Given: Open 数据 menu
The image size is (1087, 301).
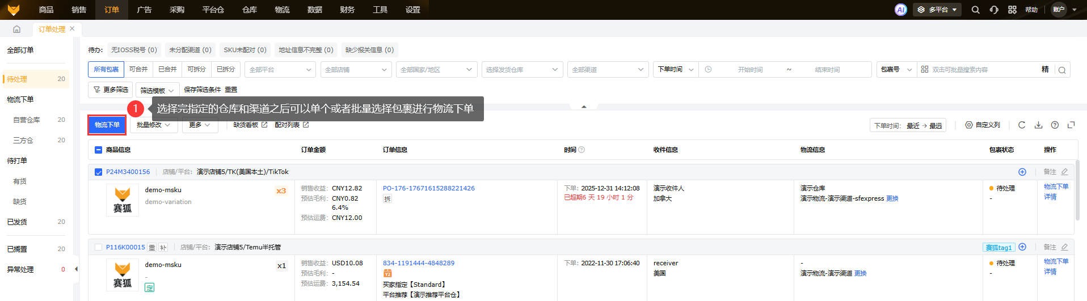Looking at the screenshot, I should pos(315,10).
